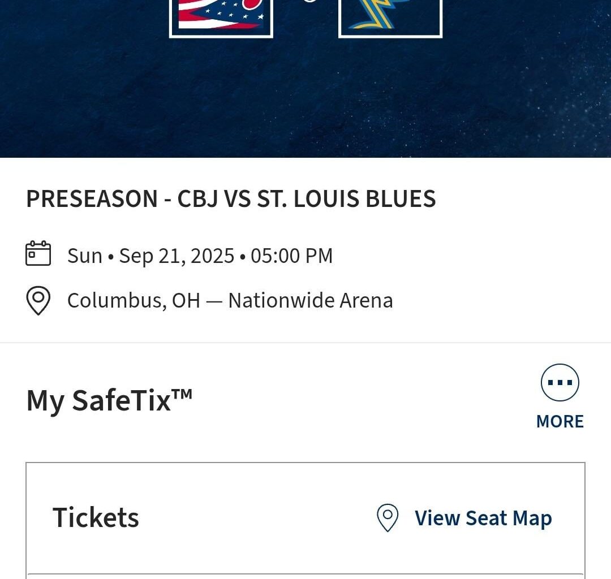Viewport: 611px width, 579px height.
Task: Open the View Seat Map link
Action: coord(483,518)
